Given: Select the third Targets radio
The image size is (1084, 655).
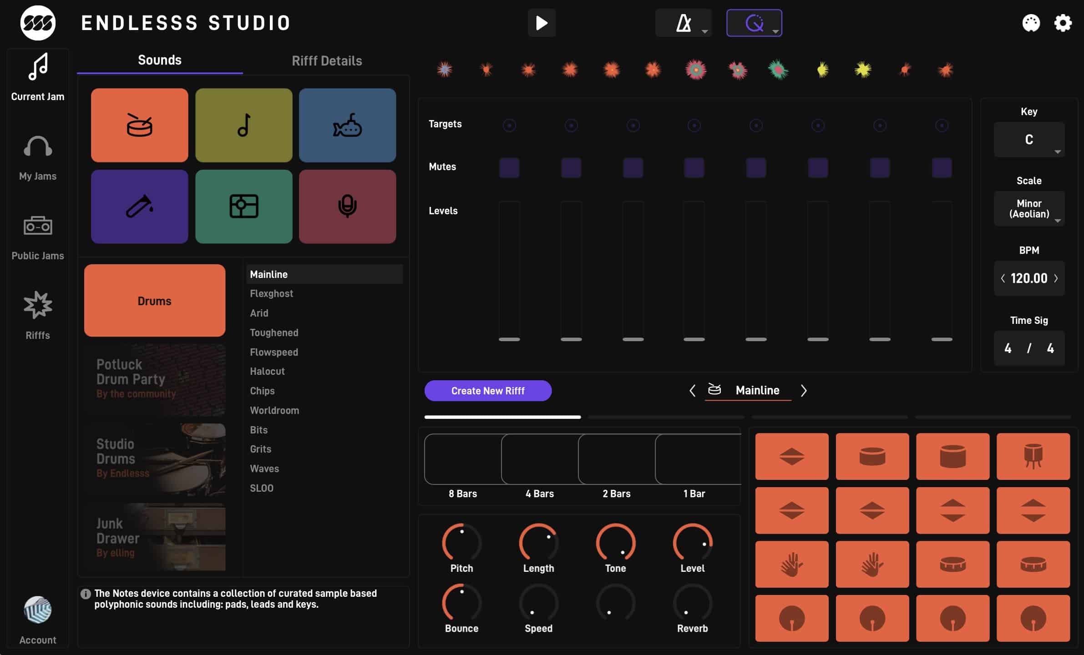Looking at the screenshot, I should 633,125.
